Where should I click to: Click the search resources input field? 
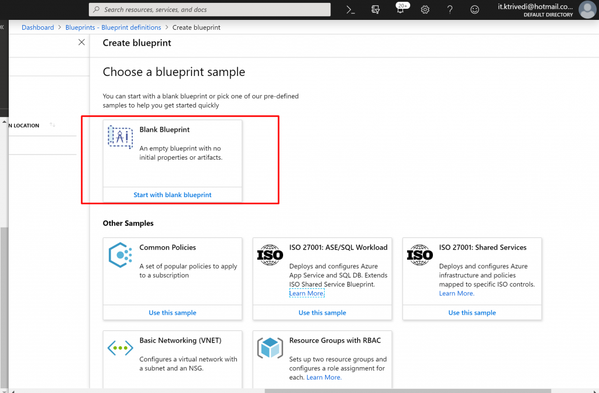tap(211, 9)
